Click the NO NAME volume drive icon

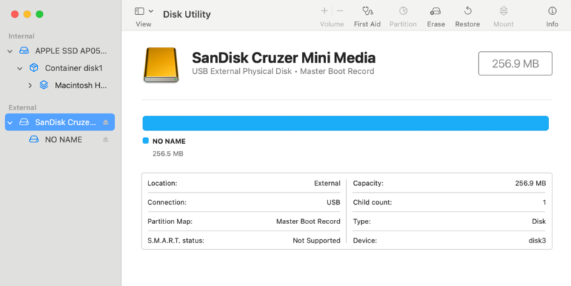pos(34,139)
